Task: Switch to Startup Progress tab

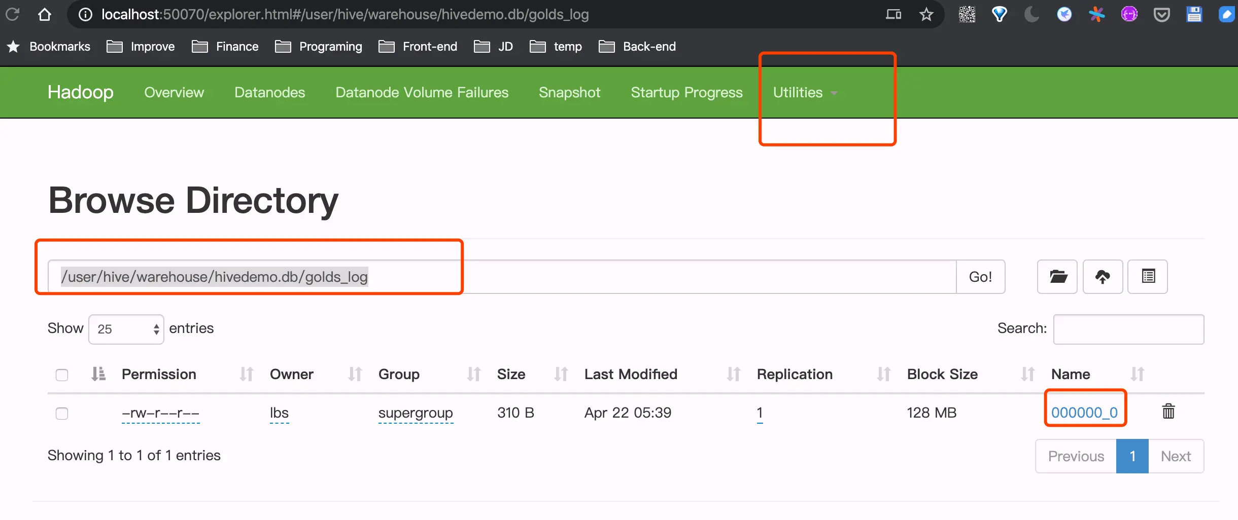Action: [x=686, y=93]
